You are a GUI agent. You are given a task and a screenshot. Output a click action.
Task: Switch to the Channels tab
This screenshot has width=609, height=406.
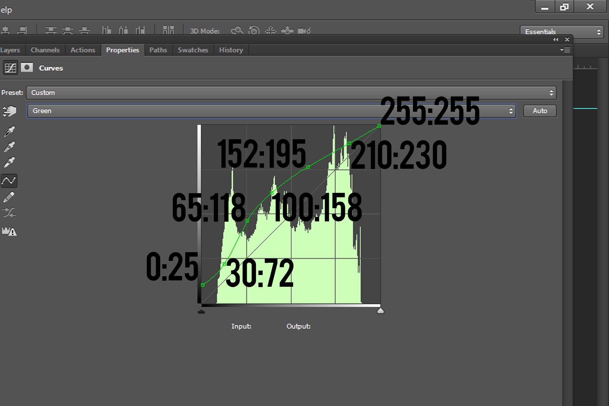coord(45,50)
